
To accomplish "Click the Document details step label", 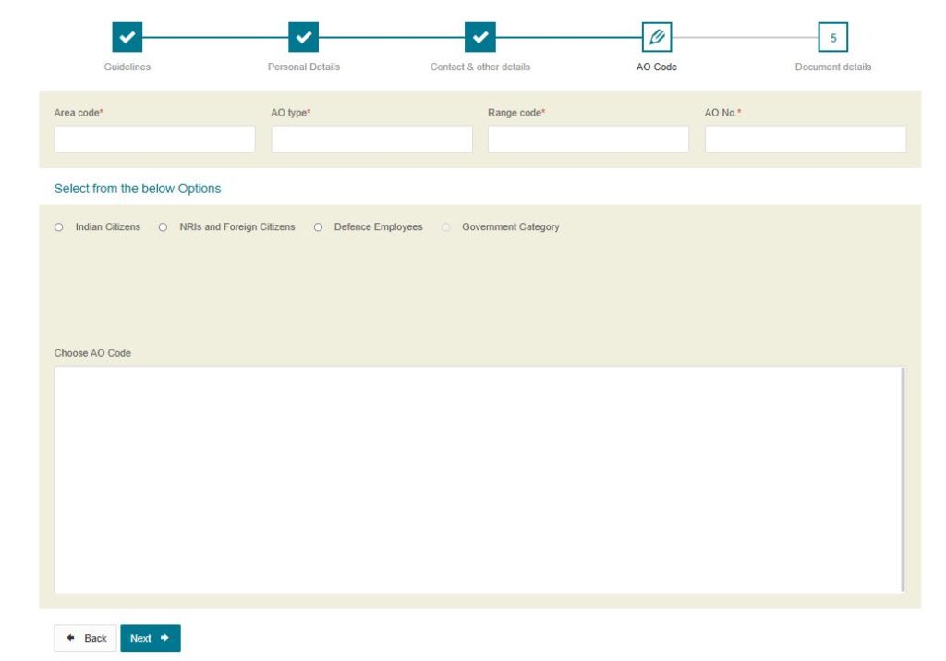I will [x=833, y=67].
